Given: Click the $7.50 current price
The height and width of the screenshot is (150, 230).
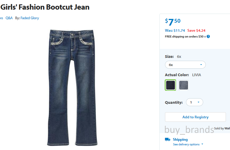Looking at the screenshot, I should coord(173,22).
